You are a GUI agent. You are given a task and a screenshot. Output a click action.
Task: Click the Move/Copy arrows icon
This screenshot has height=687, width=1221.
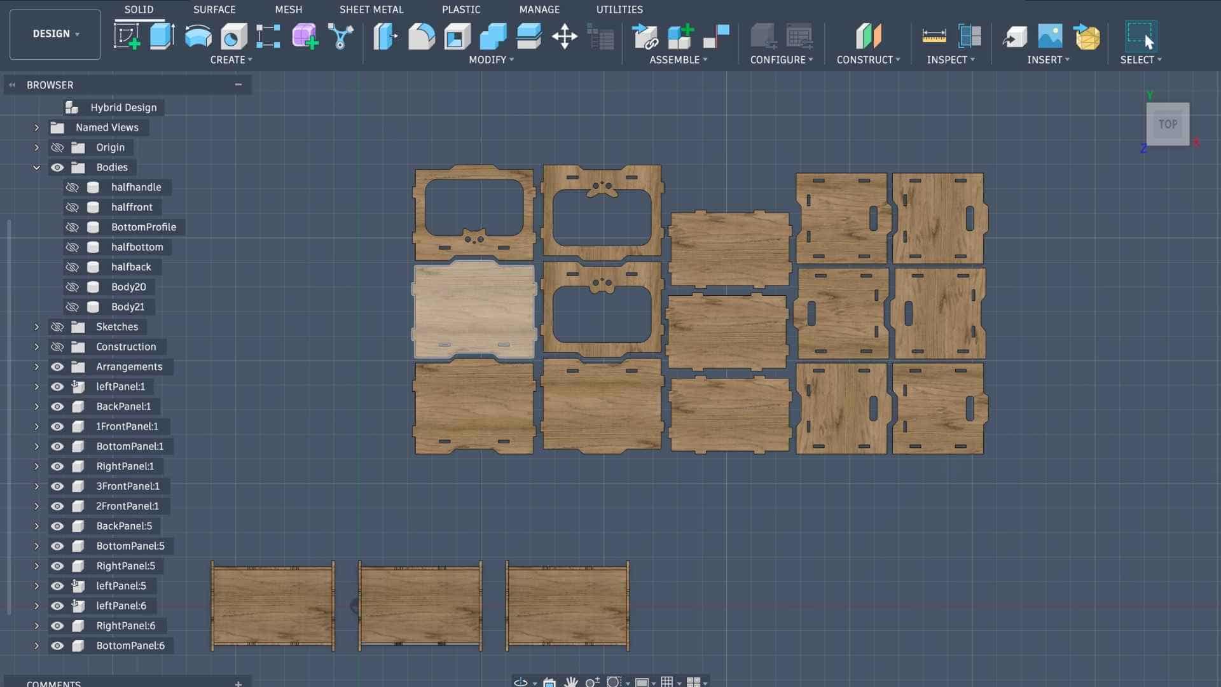click(564, 36)
